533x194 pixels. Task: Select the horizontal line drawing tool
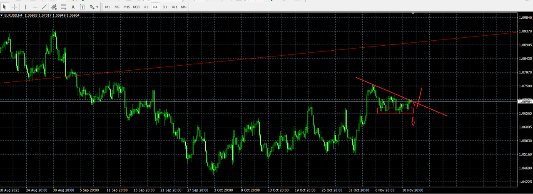click(x=35, y=7)
